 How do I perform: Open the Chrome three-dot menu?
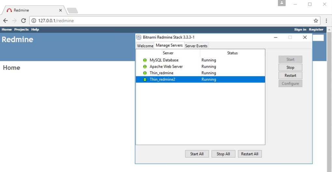tap(326, 20)
